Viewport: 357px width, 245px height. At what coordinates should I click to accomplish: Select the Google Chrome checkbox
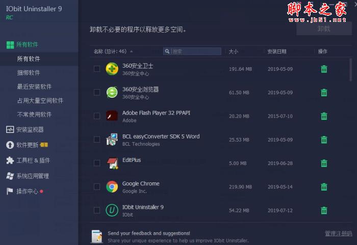pyautogui.click(x=97, y=187)
